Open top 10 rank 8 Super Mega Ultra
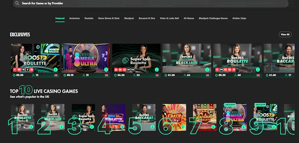 [x=235, y=117]
